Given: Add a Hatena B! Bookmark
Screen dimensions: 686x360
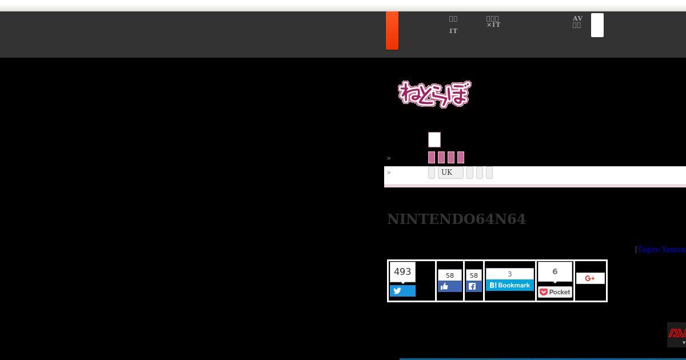Looking at the screenshot, I should (x=509, y=285).
